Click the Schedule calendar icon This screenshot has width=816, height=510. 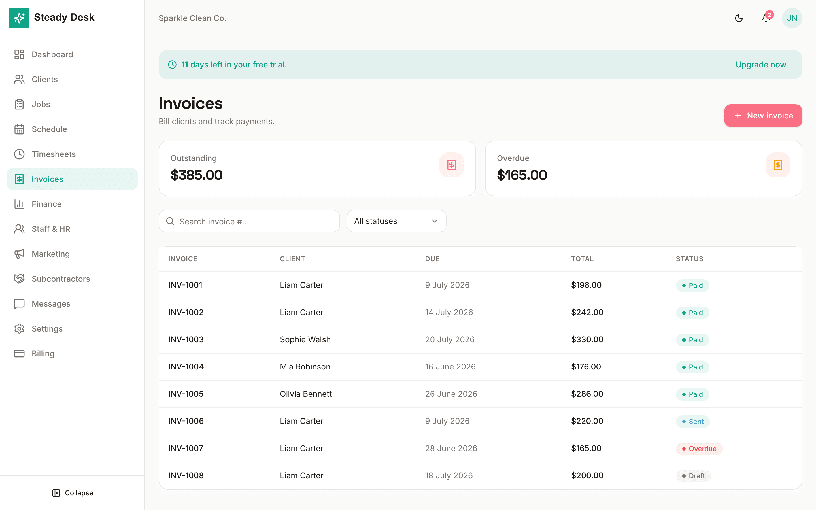(19, 129)
